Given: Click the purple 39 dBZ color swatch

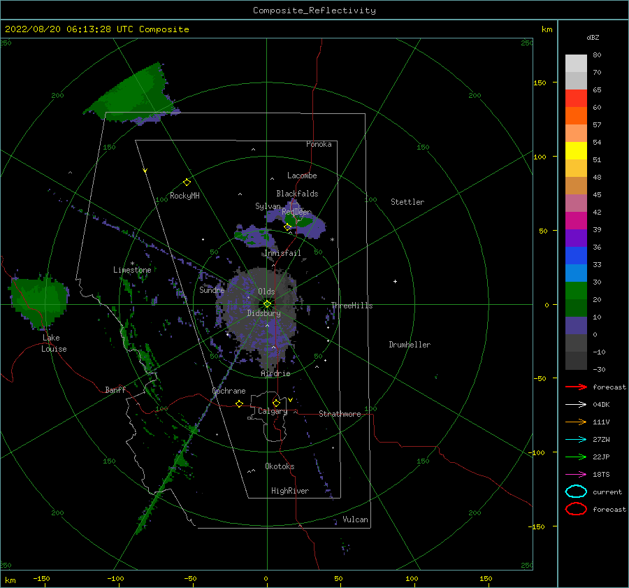Looking at the screenshot, I should click(x=576, y=238).
